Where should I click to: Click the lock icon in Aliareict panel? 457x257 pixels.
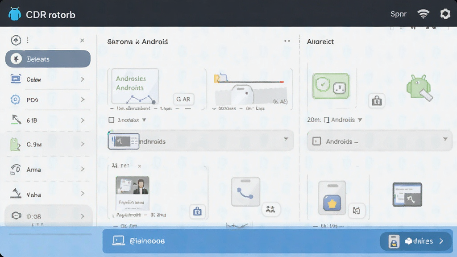(x=377, y=101)
